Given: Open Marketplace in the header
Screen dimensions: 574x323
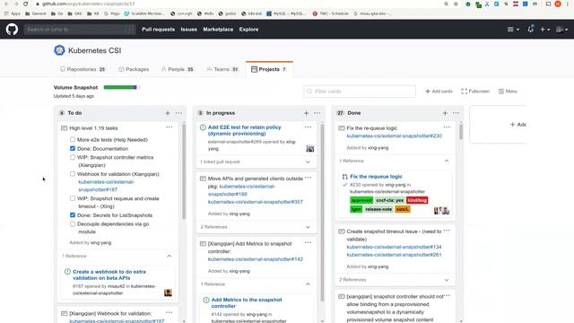Looking at the screenshot, I should point(218,30).
